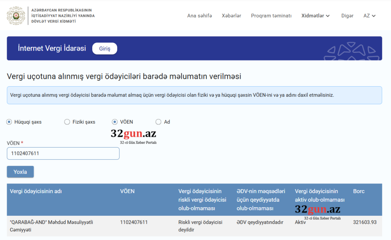The image size is (391, 240).
Task: Expand the Xidmətlər chevron arrow
Action: (328, 16)
